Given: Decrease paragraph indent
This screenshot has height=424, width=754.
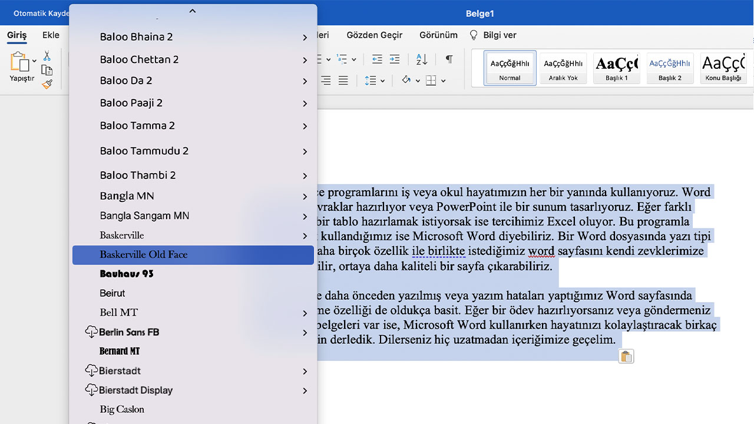Looking at the screenshot, I should tap(377, 59).
